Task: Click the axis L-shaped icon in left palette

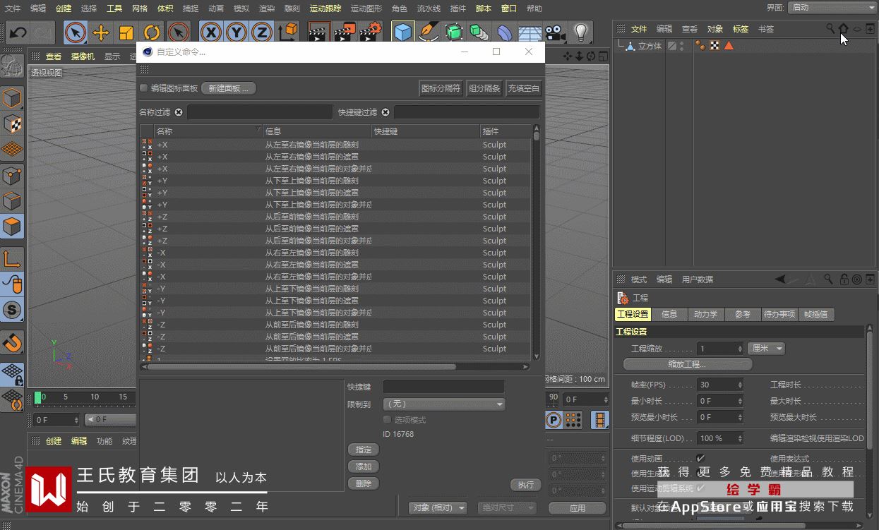Action: click(12, 259)
